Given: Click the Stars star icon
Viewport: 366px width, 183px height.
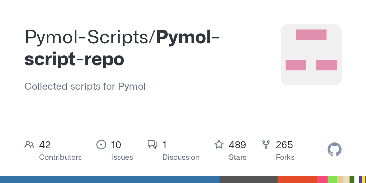Looking at the screenshot, I should [219, 144].
